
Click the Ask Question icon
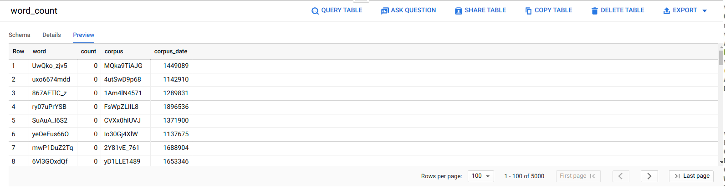[x=385, y=11]
